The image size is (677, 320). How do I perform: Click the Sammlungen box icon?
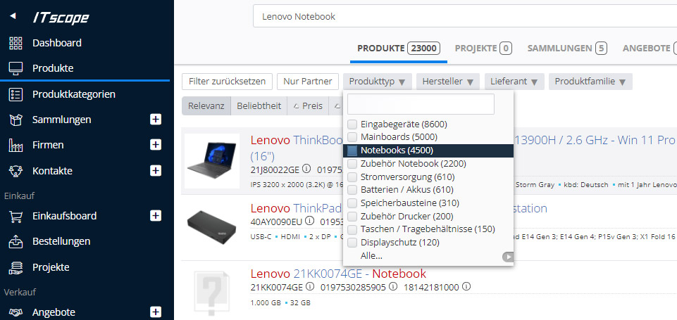point(15,120)
